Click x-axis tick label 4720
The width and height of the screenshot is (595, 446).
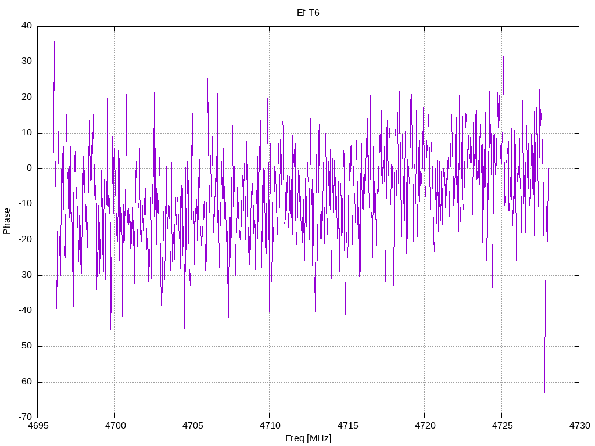425,426
